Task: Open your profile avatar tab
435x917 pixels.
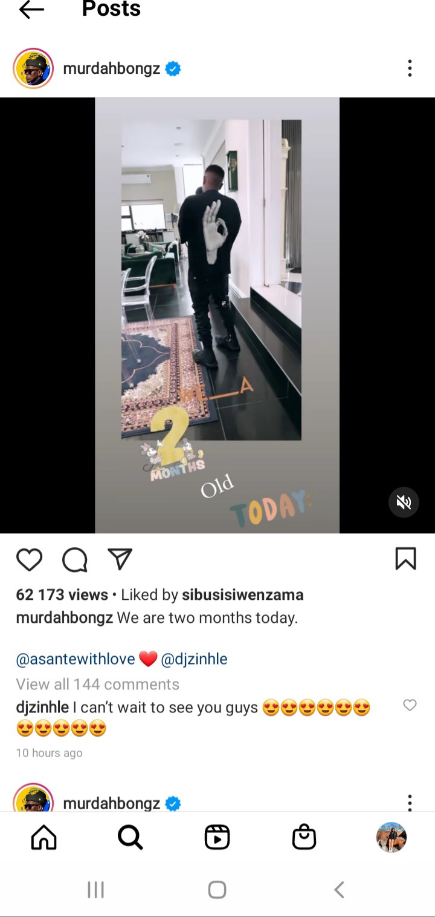Action: point(391,838)
